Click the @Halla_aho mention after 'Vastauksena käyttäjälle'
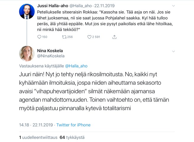Image resolution: width=194 pixels, height=142 pixels. [76, 66]
